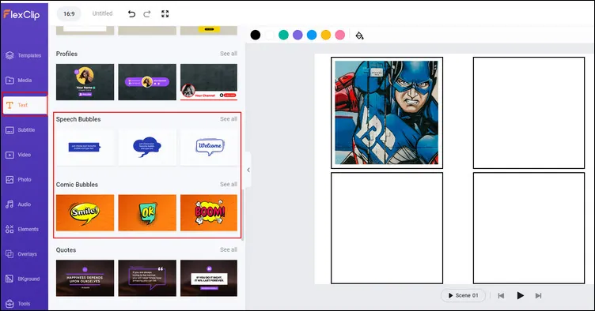Choose the yellow avatar profile template
This screenshot has height=311, width=595.
(85, 82)
